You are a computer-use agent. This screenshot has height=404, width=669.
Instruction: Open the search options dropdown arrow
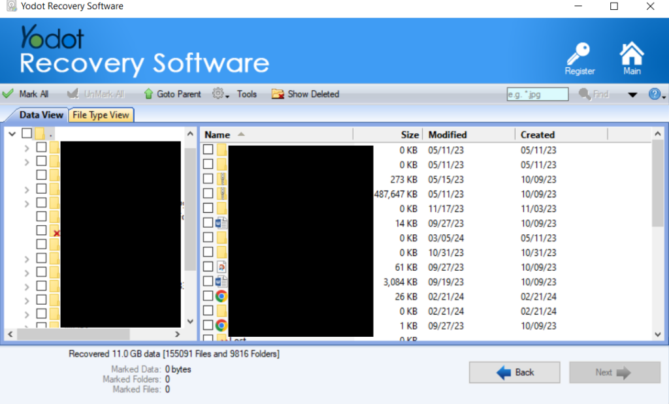coord(633,94)
